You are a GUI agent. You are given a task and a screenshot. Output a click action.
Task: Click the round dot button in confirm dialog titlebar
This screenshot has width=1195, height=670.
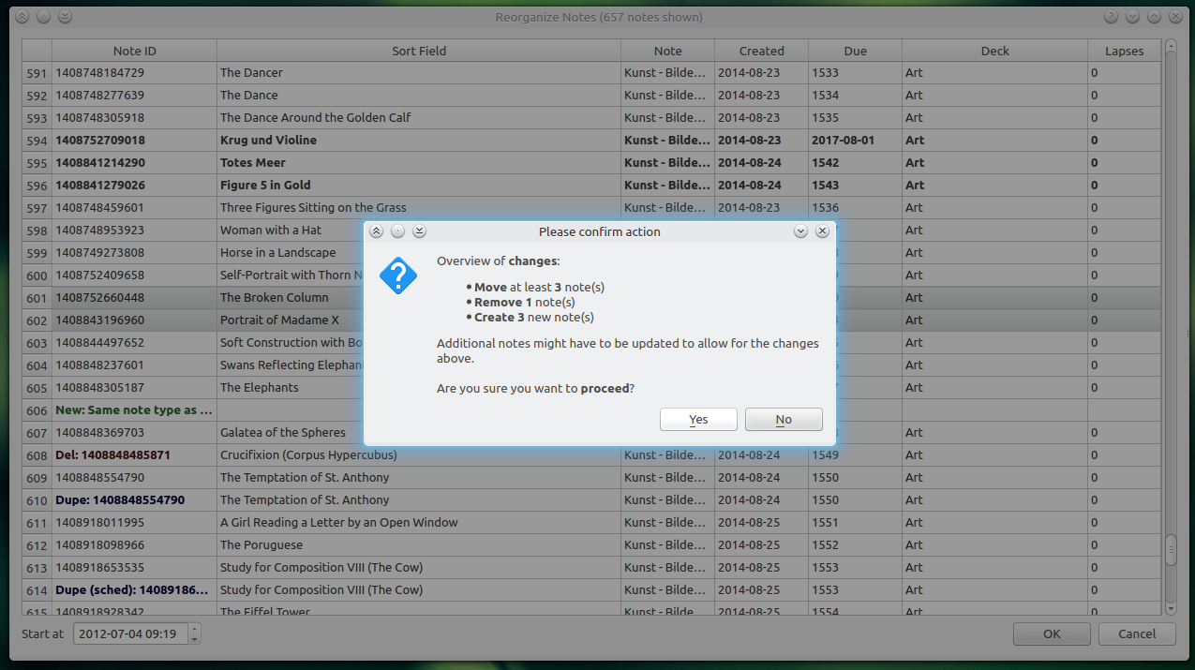(397, 231)
